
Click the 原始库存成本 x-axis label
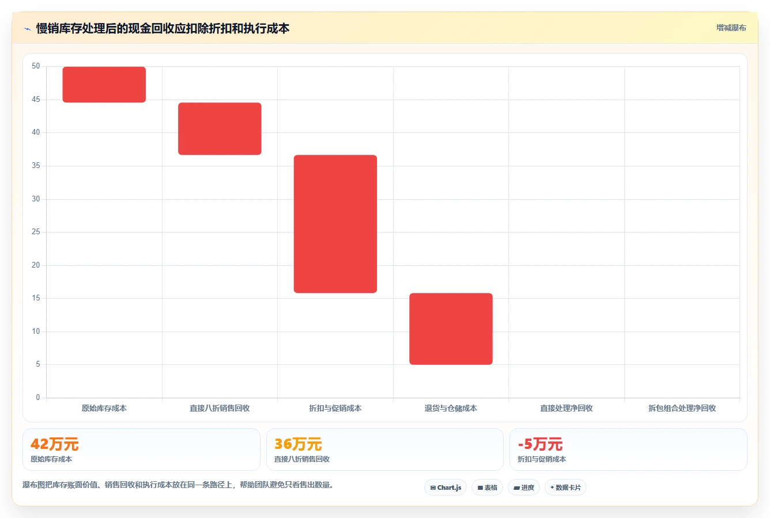(104, 408)
